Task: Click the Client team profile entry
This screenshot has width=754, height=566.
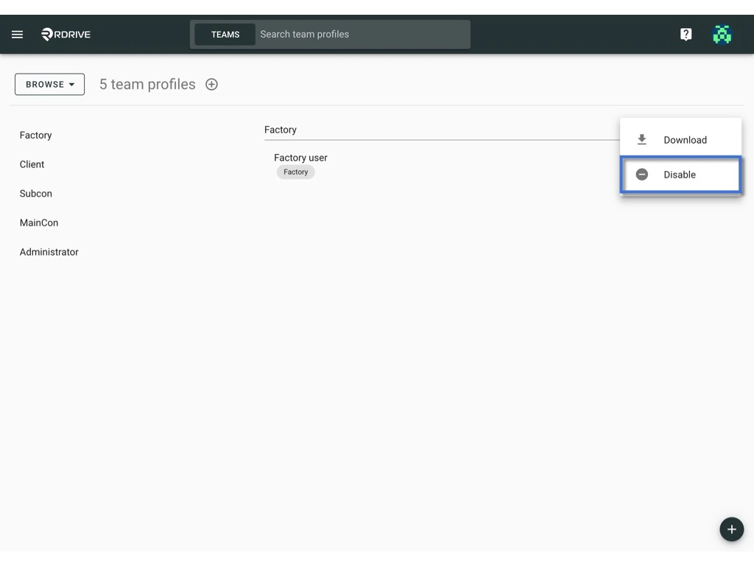Action: pyautogui.click(x=32, y=164)
